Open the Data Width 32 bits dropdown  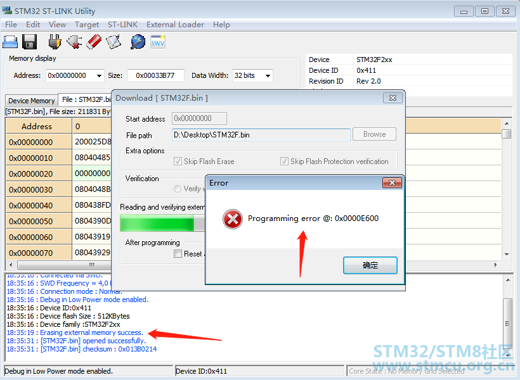[x=268, y=75]
